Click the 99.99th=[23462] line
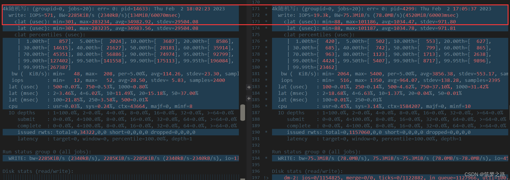 (x=312, y=67)
